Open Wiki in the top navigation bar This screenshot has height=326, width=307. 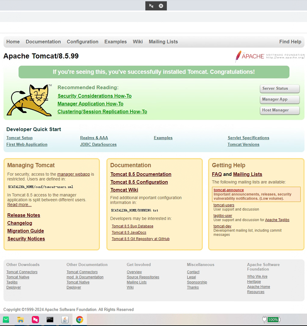[138, 42]
